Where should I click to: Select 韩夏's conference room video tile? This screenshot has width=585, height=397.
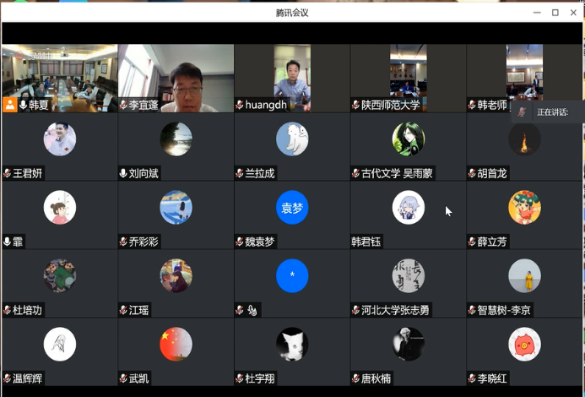point(59,76)
